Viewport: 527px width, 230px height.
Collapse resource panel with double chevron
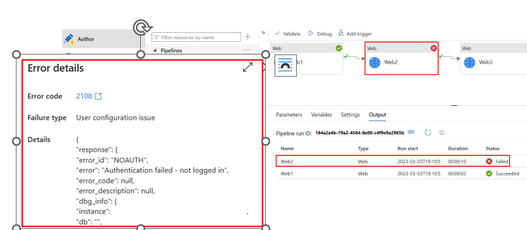263,32
